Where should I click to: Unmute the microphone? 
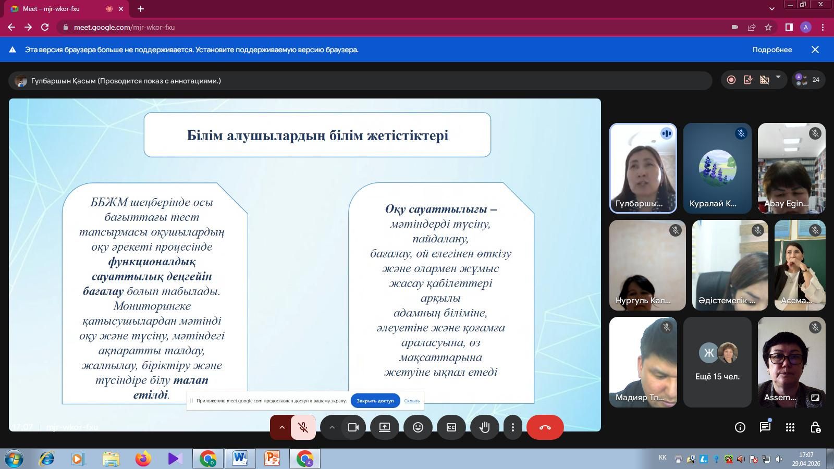tap(303, 427)
